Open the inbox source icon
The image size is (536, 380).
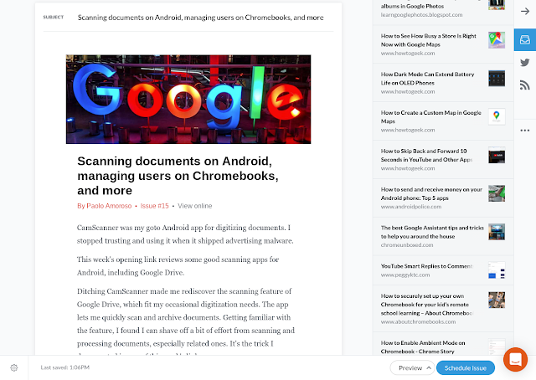click(x=525, y=39)
